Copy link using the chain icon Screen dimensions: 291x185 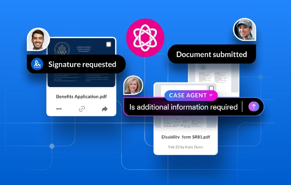(x=82, y=109)
